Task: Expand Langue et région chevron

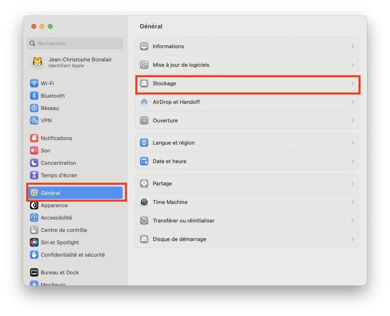Action: 353,143
